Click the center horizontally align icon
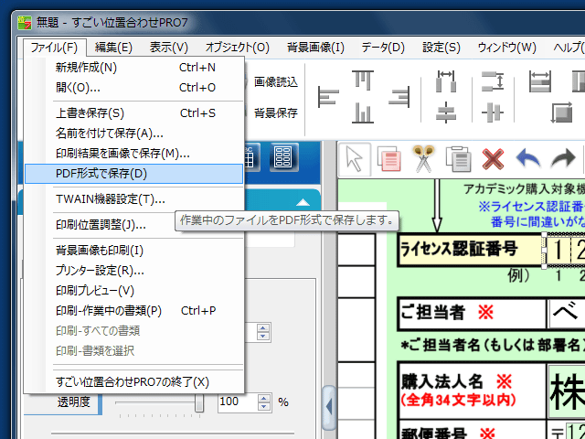Screen dimensions: 585x439 [493, 112]
